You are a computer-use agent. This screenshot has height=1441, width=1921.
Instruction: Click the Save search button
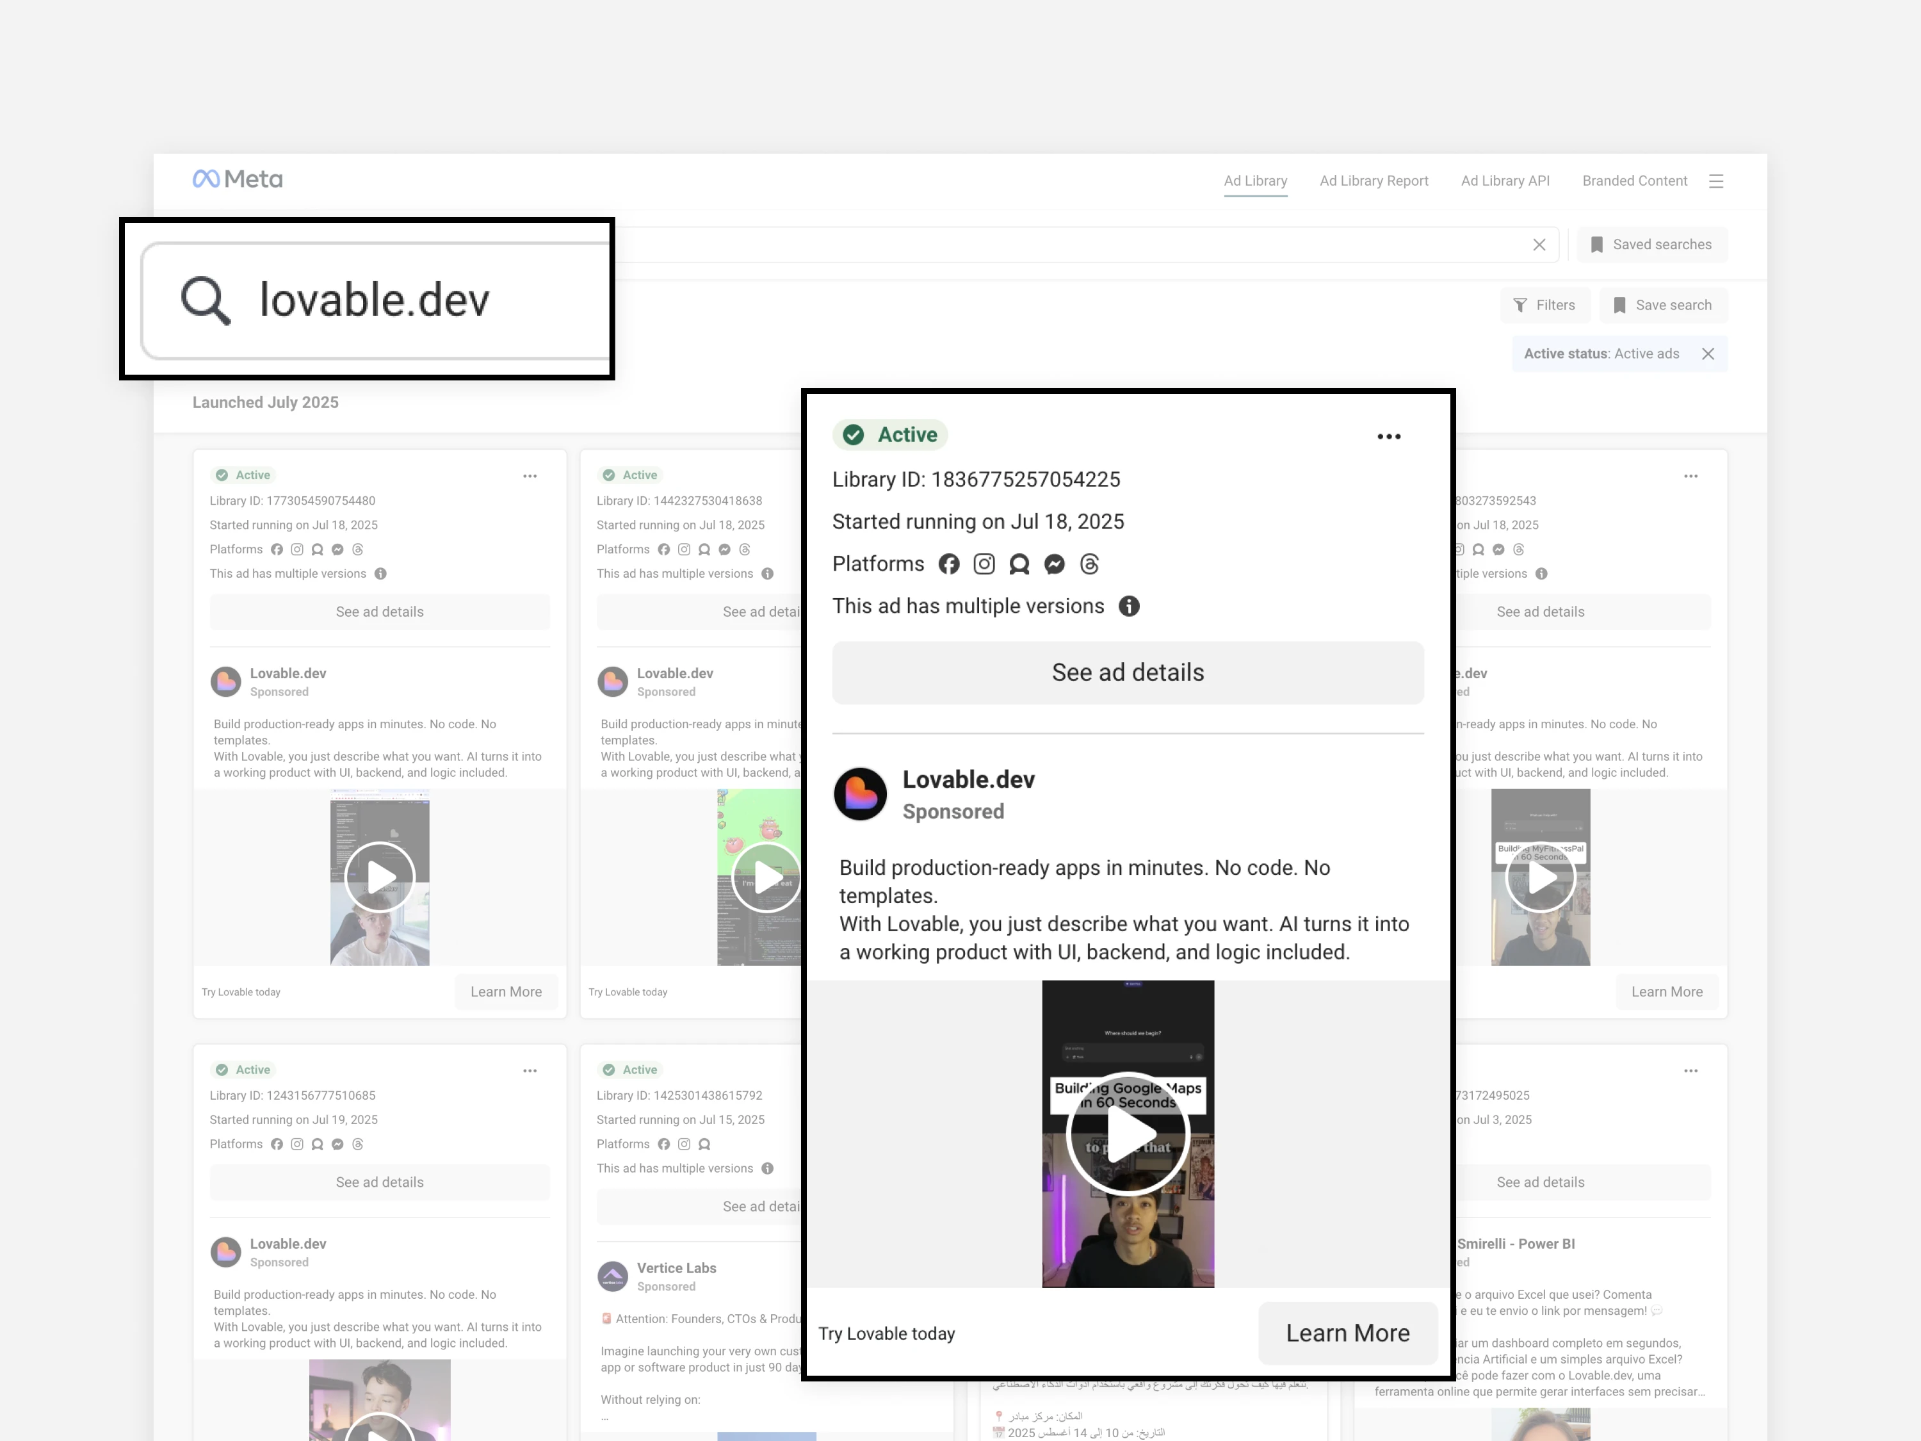tap(1663, 305)
